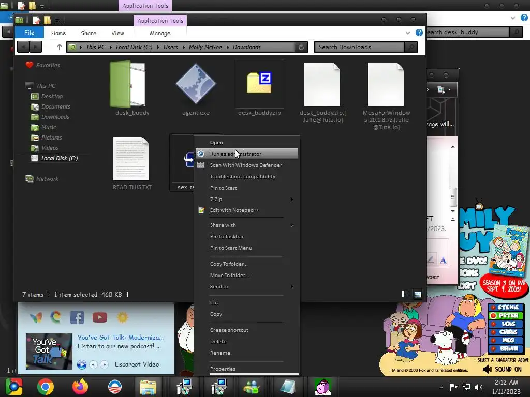530x397 pixels.
Task: Select desk_buddy.zip archive icon
Action: click(x=259, y=83)
